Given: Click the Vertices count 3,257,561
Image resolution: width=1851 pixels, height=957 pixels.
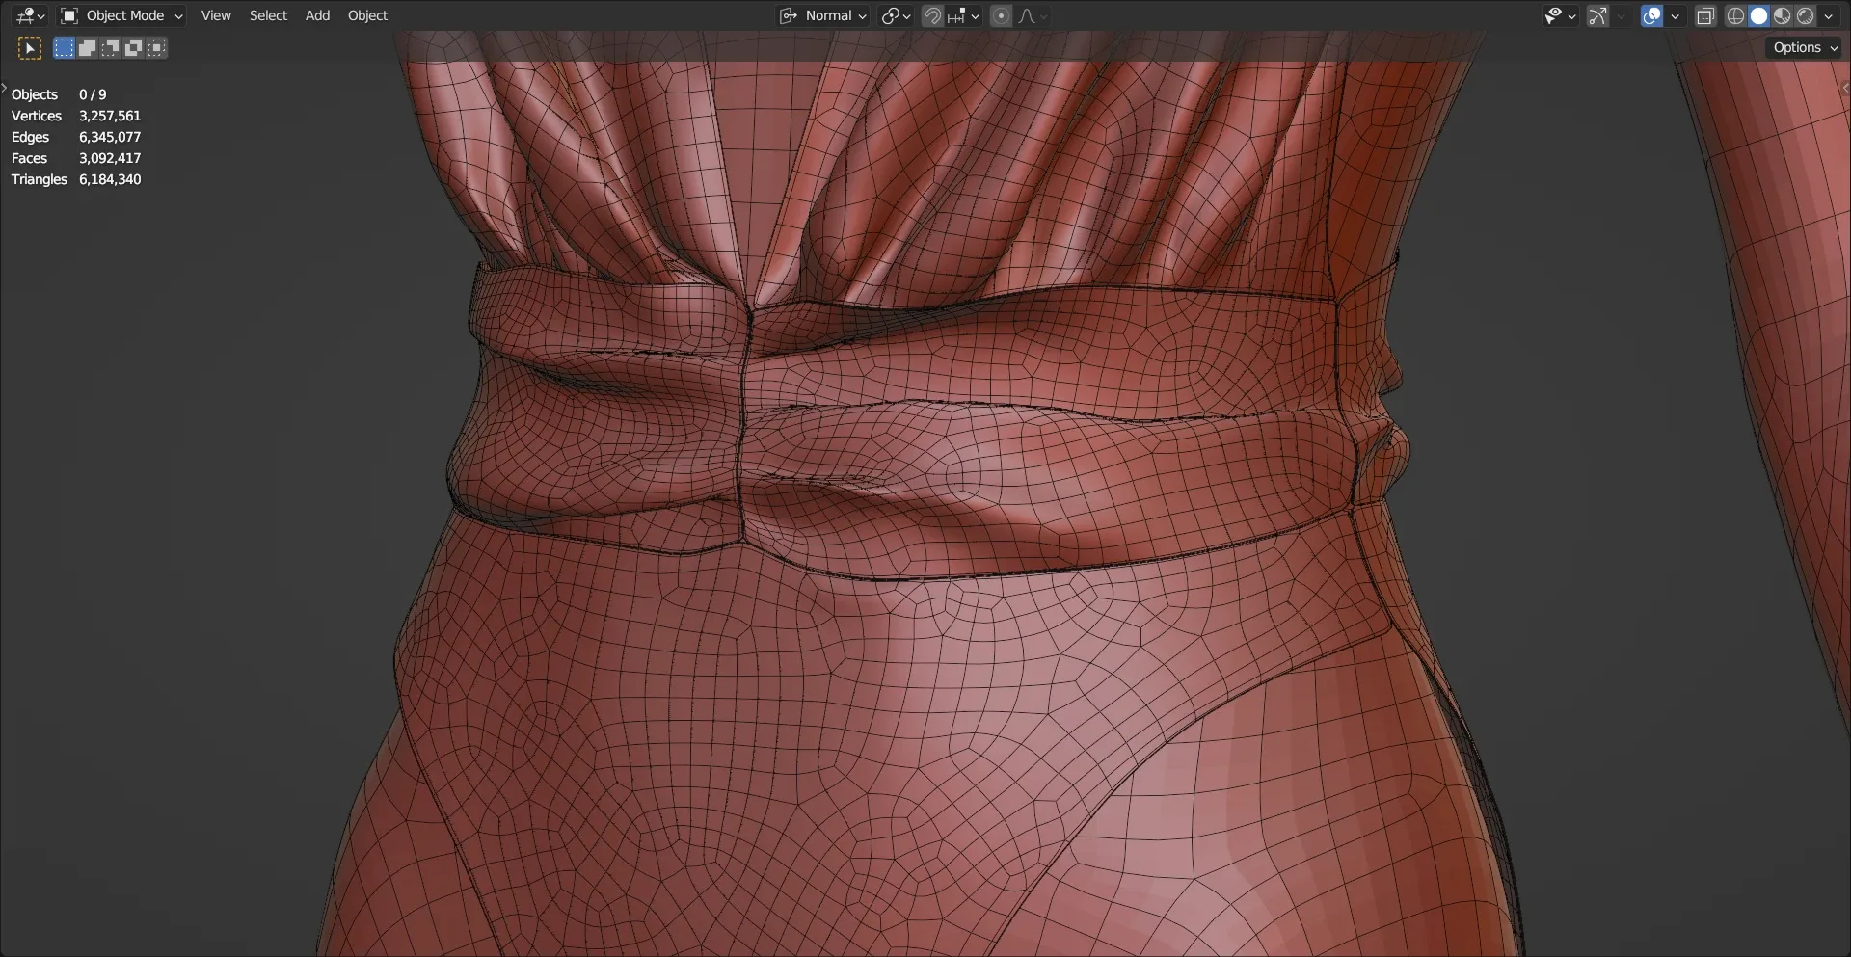Looking at the screenshot, I should point(110,116).
